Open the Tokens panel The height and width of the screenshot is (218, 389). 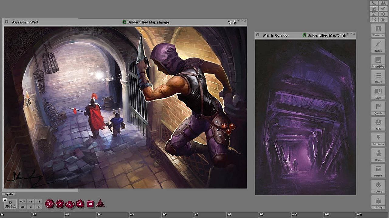point(378,186)
